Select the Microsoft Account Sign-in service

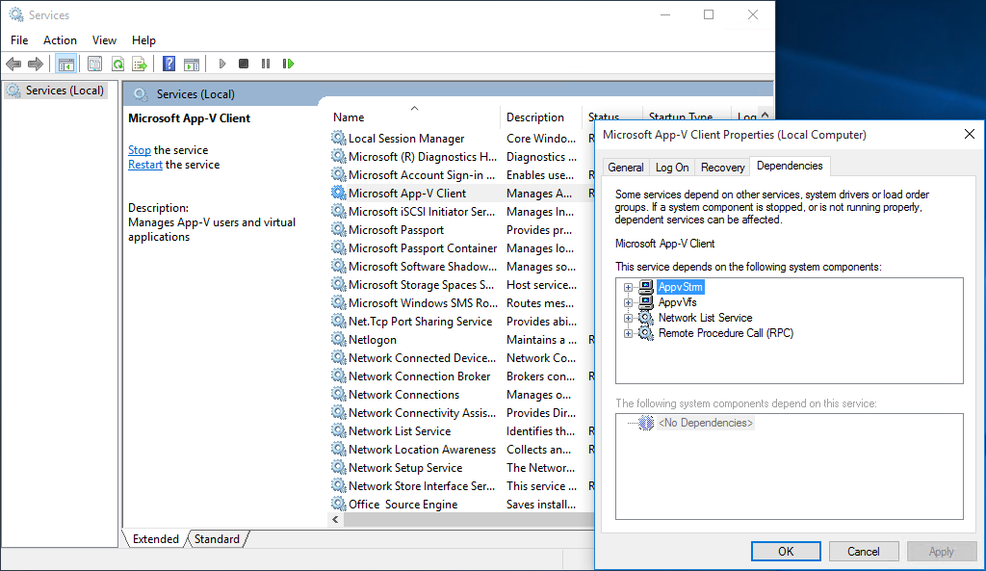pyautogui.click(x=461, y=175)
